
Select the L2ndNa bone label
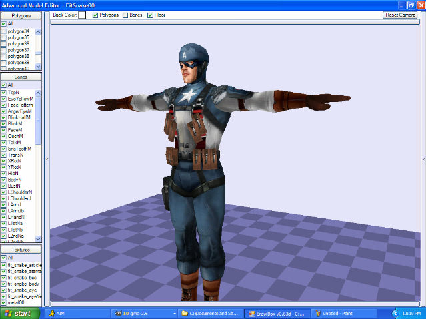click(x=15, y=236)
